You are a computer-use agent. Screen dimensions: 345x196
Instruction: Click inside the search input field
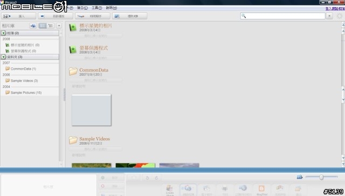coord(282,16)
